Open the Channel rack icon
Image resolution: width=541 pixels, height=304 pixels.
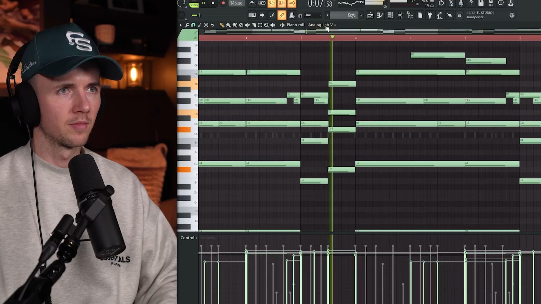pos(390,16)
